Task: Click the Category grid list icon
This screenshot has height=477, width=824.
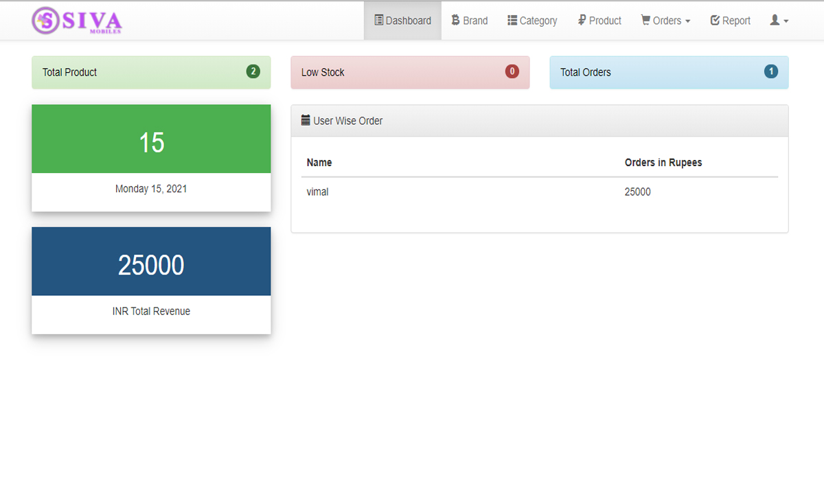Action: tap(512, 21)
